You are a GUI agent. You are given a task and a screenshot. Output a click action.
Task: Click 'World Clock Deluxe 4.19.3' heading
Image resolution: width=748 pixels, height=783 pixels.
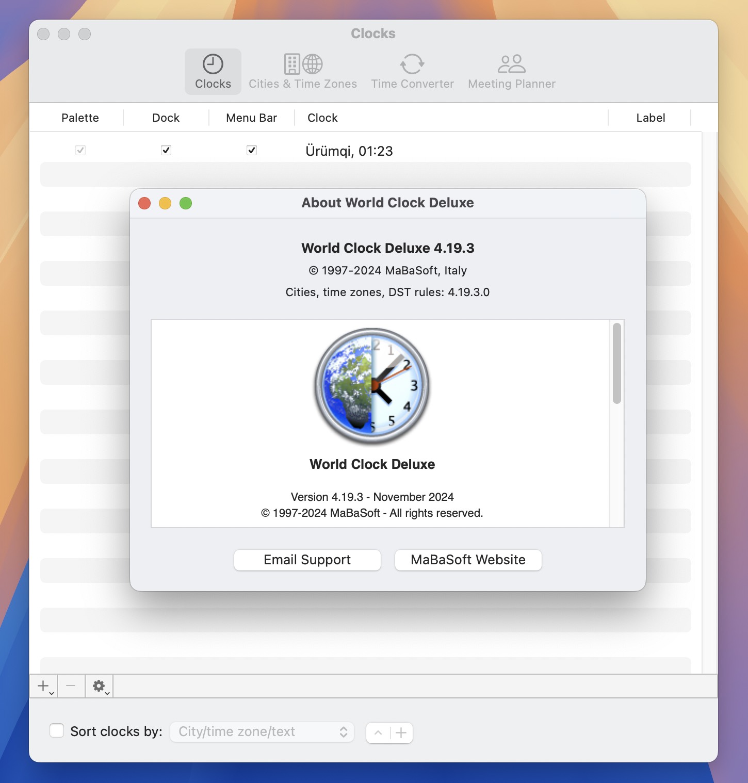[x=388, y=248]
